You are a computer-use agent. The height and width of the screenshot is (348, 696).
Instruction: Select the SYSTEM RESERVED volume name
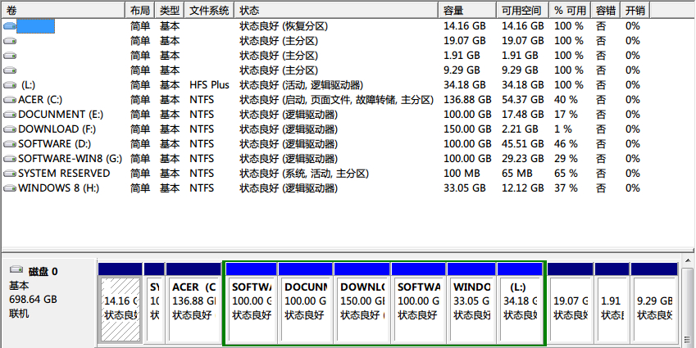coord(65,174)
